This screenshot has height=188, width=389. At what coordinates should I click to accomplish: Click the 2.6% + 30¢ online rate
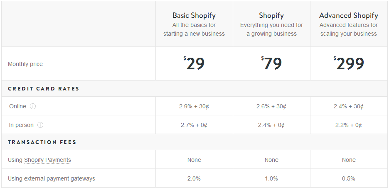[271, 106]
